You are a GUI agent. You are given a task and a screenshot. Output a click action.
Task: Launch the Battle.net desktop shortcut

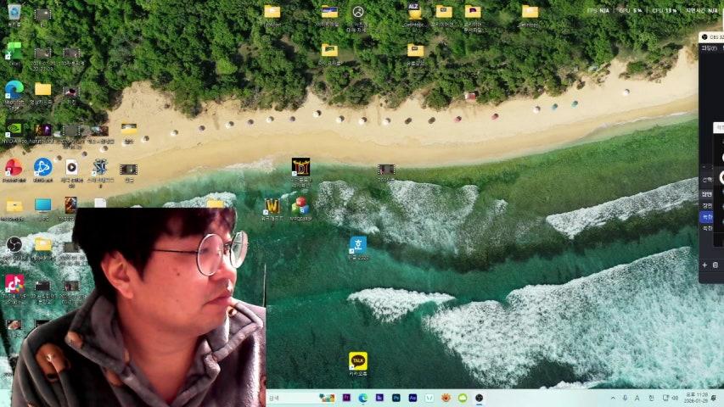pyautogui.click(x=42, y=167)
